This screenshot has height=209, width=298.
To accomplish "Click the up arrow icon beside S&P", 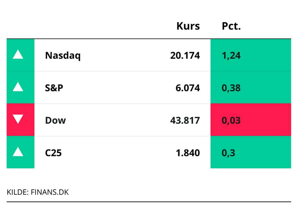I will click(18, 88).
